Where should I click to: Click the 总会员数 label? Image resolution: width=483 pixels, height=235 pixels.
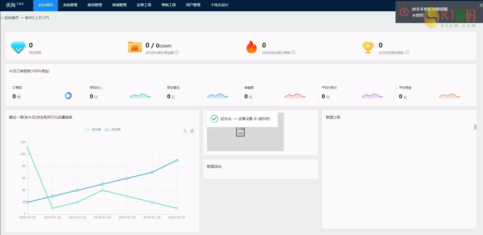[x=35, y=52]
